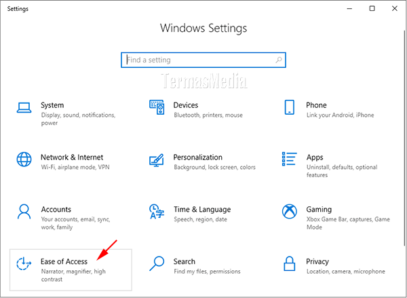Go to the Personalization heading
This screenshot has width=407, height=298.
pos(198,157)
